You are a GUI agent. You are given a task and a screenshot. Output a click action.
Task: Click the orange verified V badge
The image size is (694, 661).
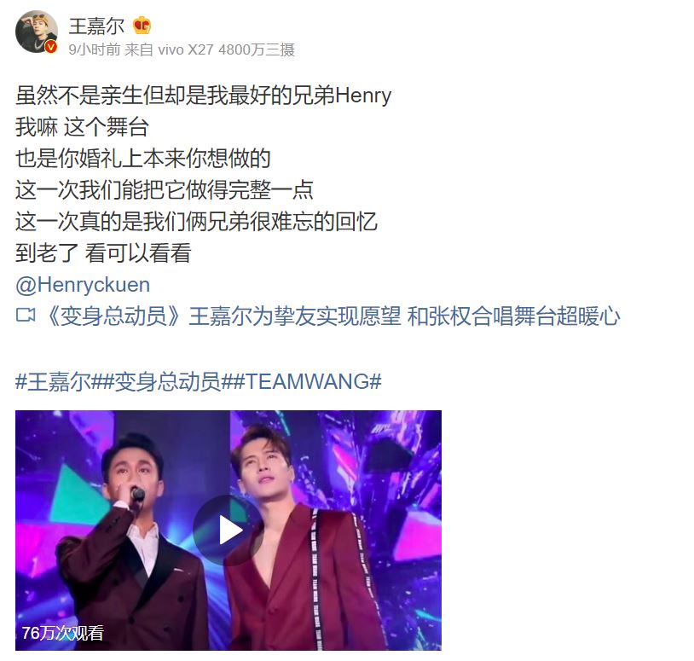(51, 47)
